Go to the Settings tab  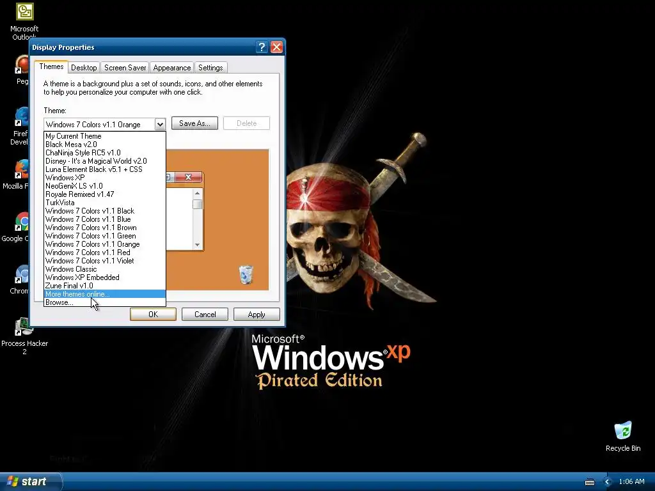click(x=210, y=68)
